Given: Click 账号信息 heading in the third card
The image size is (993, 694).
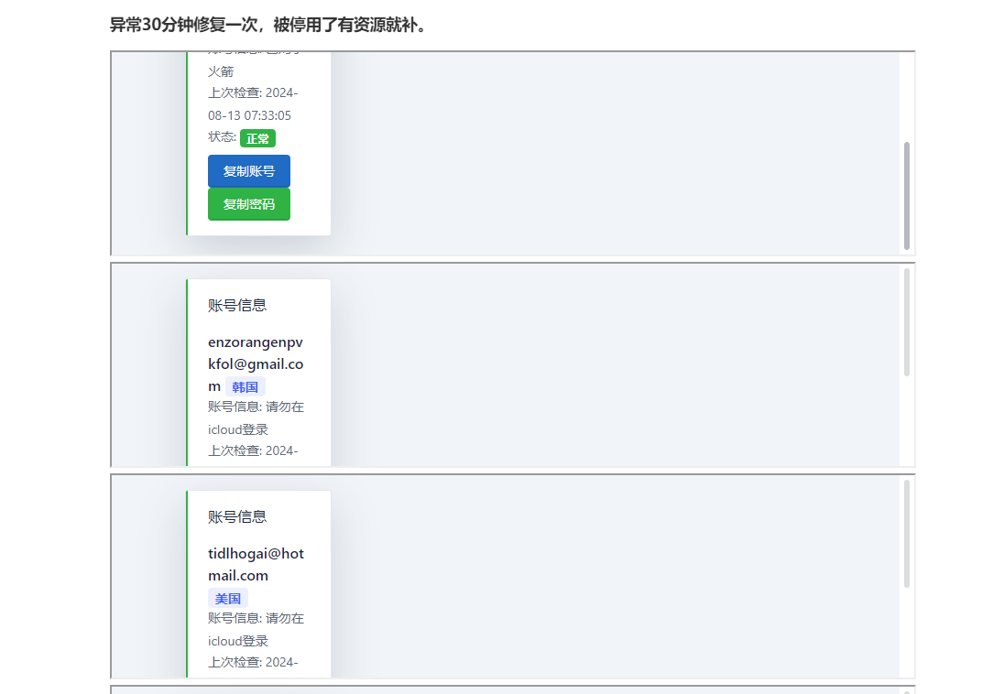Looking at the screenshot, I should coord(236,516).
